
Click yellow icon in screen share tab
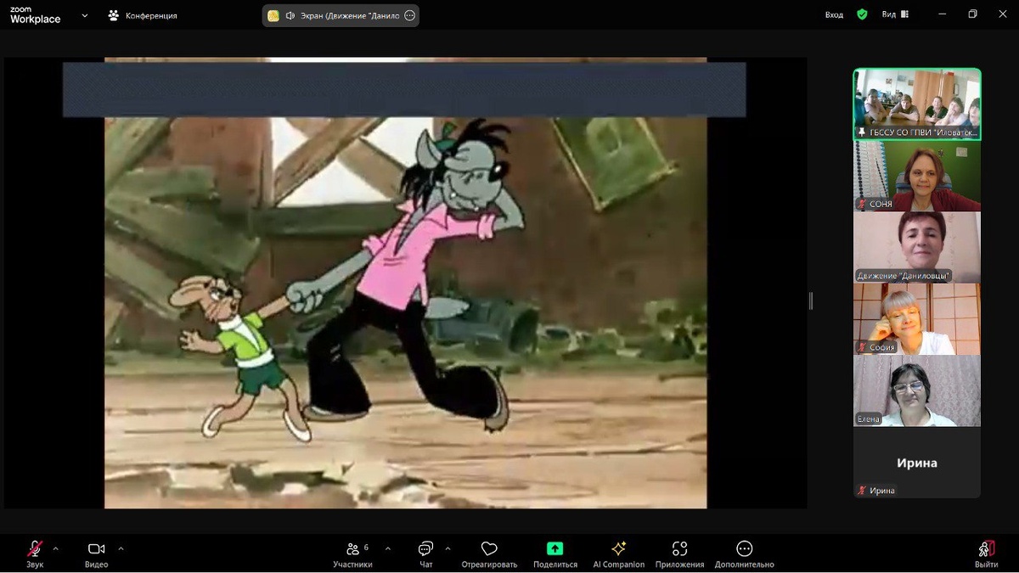tap(273, 15)
